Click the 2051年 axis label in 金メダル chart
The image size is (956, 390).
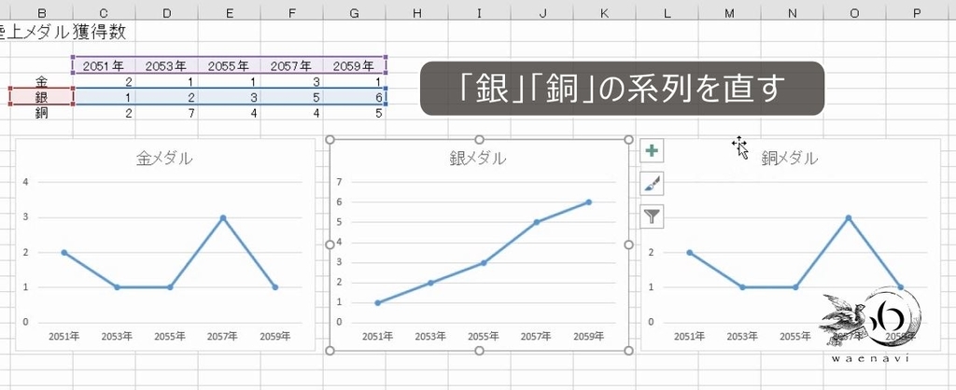(64, 337)
